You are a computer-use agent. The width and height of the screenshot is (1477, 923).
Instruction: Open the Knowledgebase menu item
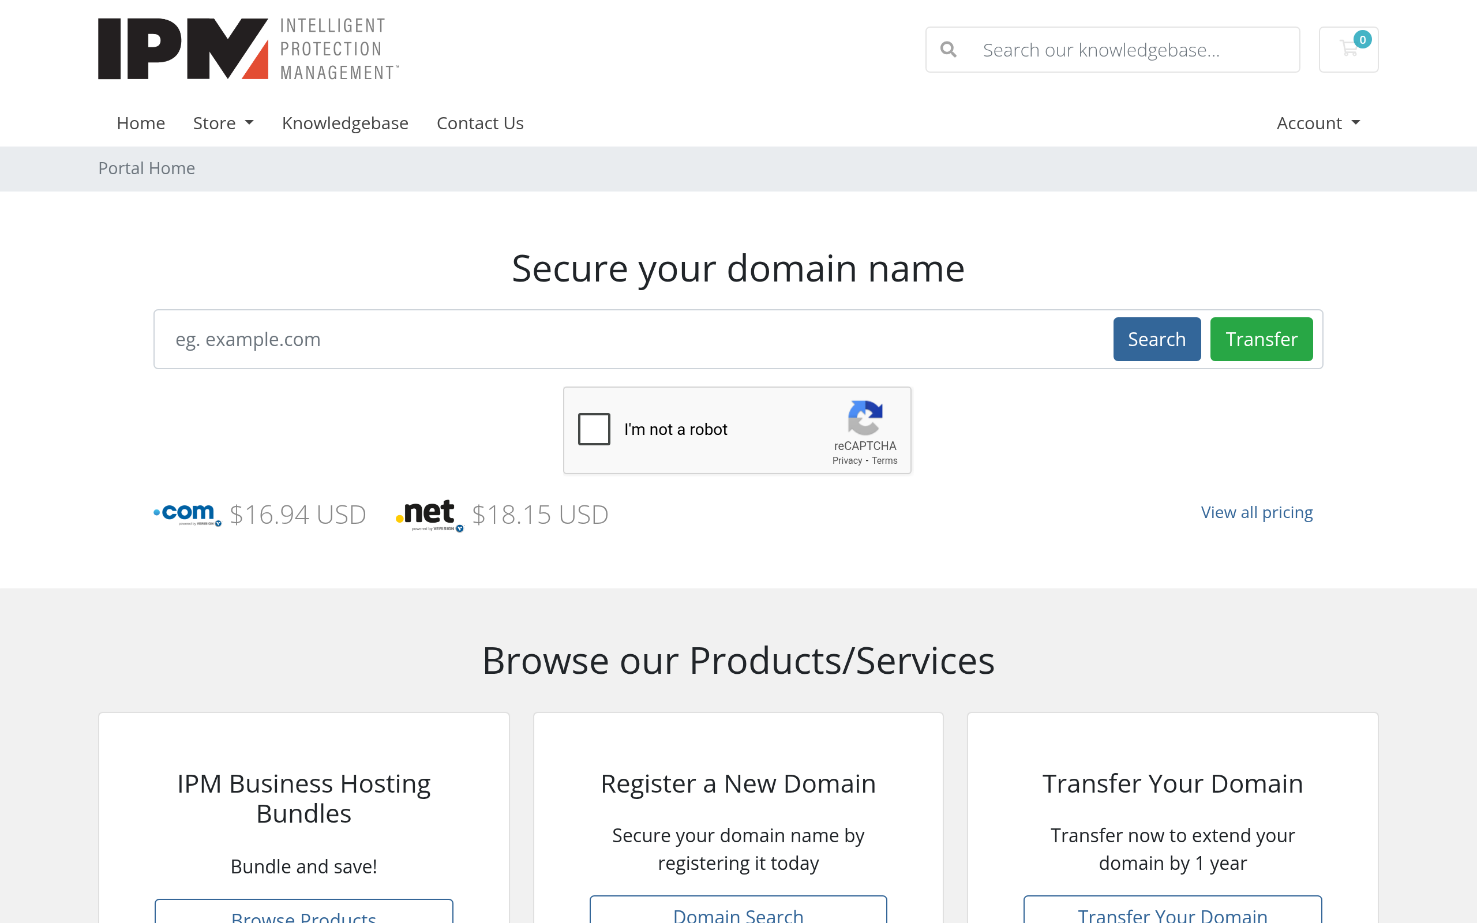coord(345,123)
